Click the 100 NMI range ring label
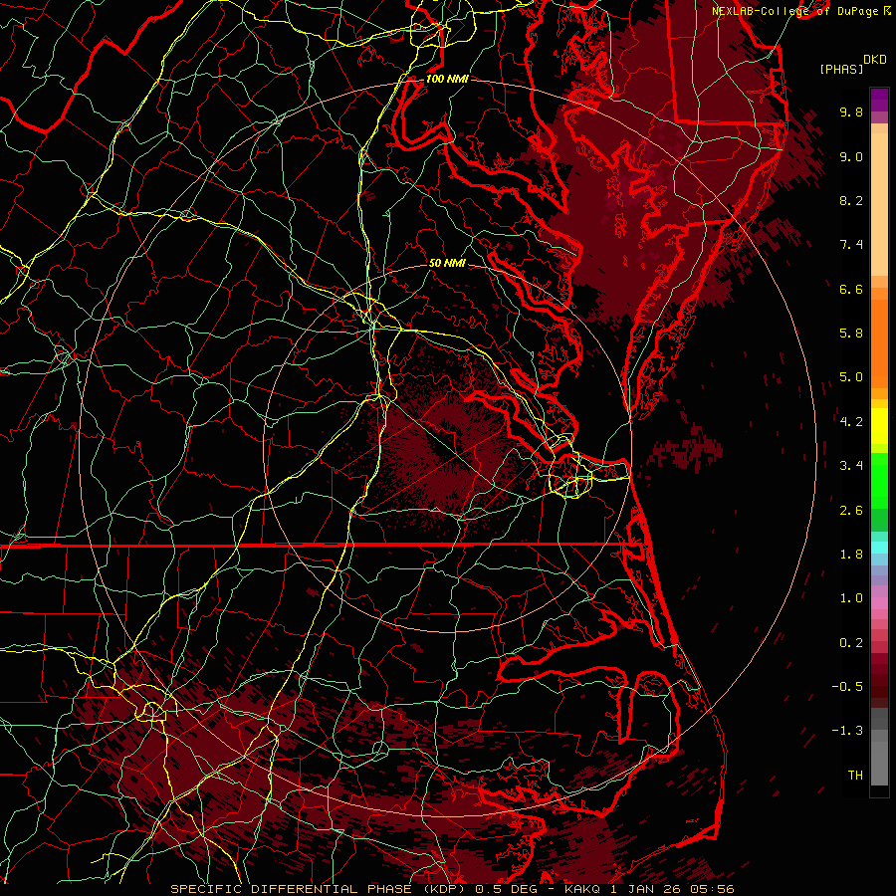The width and height of the screenshot is (896, 896). 447,79
